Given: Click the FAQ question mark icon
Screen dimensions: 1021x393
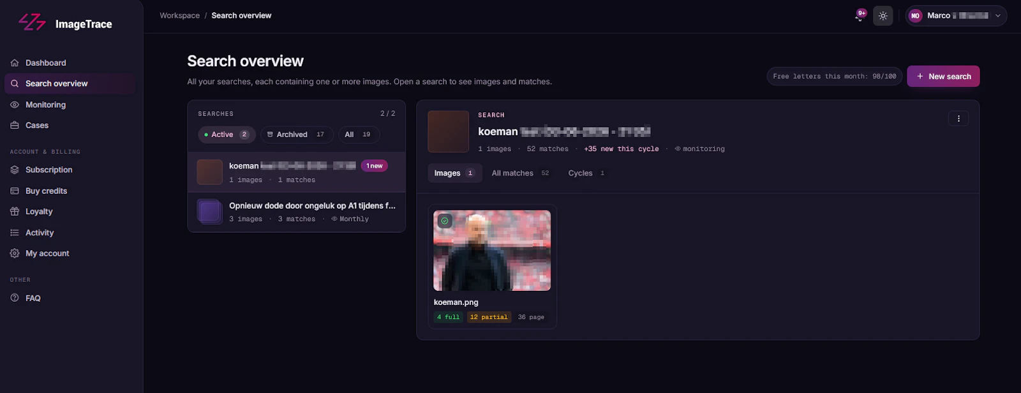Looking at the screenshot, I should (x=15, y=298).
